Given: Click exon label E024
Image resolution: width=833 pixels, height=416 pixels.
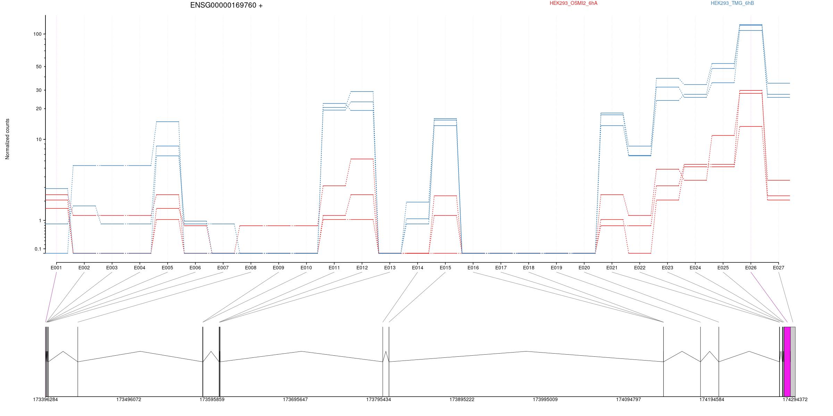Looking at the screenshot, I should [695, 268].
